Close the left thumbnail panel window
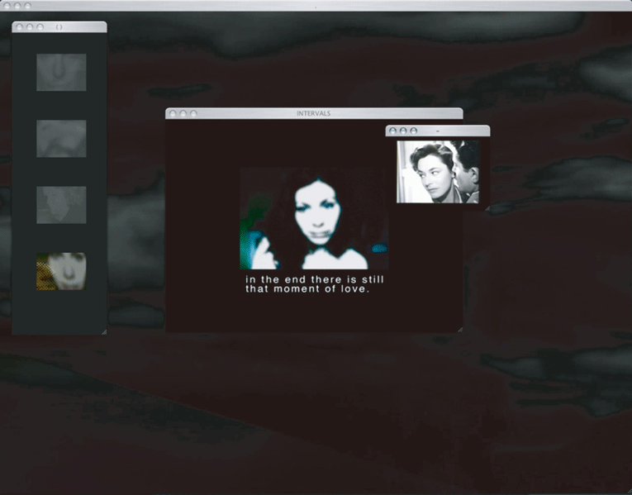 [19, 27]
